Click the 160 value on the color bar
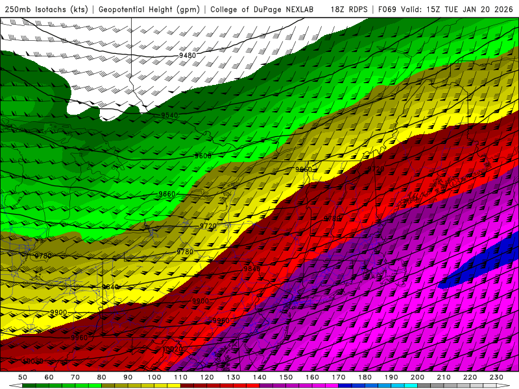 [x=312, y=377]
